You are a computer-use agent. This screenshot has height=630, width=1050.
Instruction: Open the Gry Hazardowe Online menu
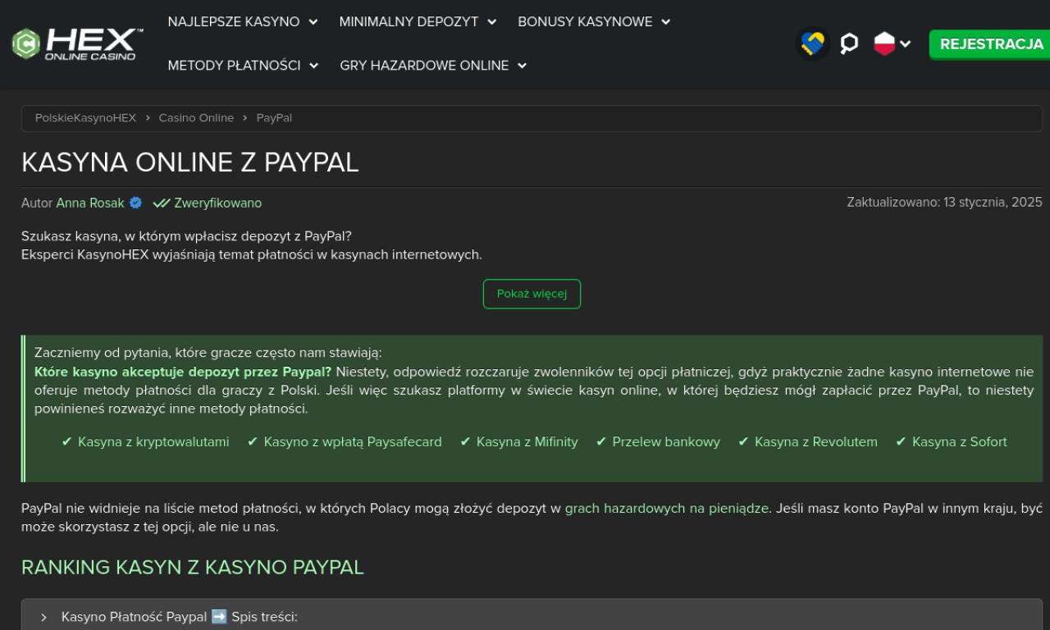(424, 66)
